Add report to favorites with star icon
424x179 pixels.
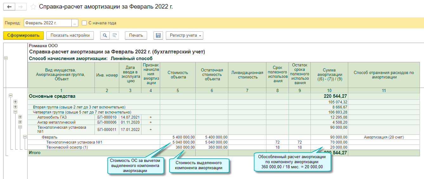[33, 7]
